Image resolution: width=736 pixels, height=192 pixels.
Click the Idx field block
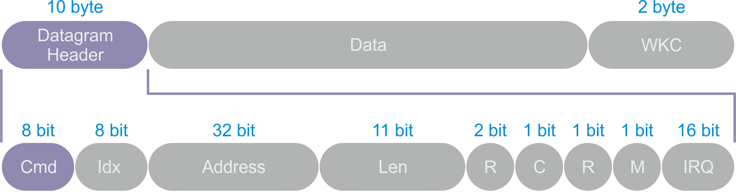111,167
